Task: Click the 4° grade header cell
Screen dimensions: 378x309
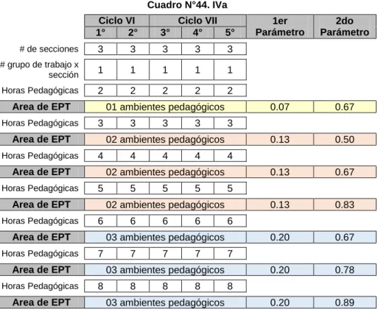Action: point(197,32)
